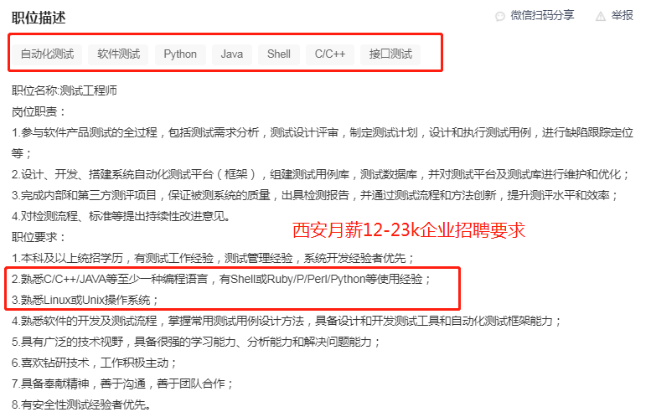Click the line 4.熟悉软件的开发及测试流程
651x412 pixels.
287,321
